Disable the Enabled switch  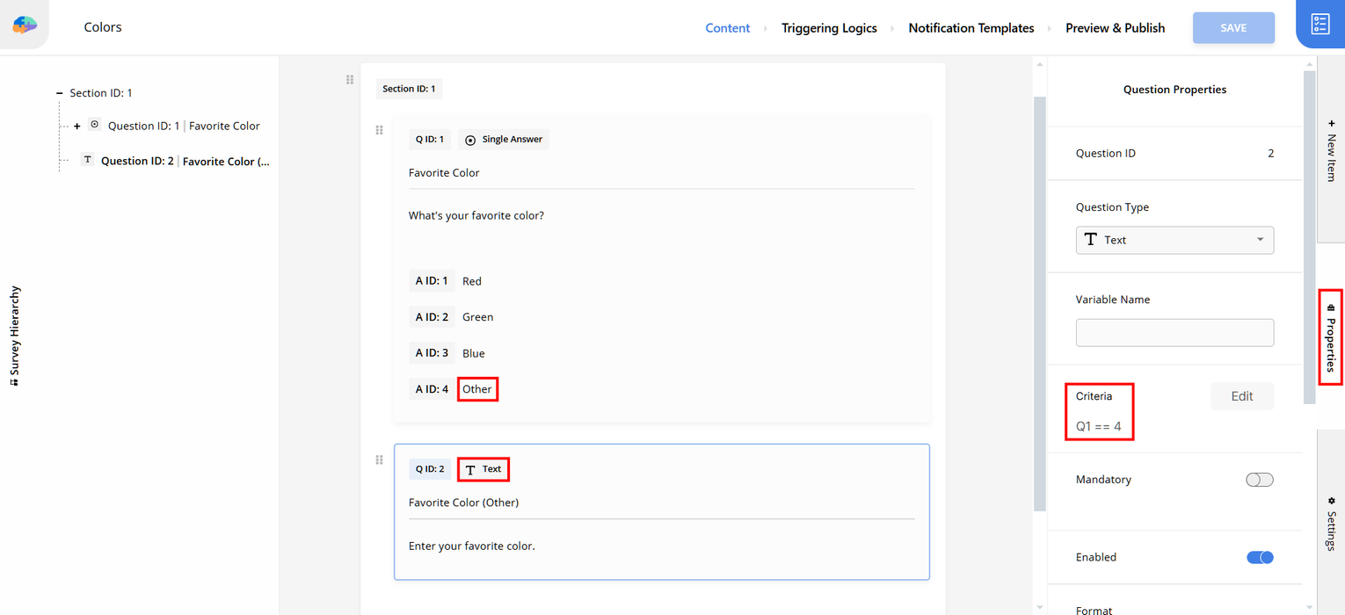[x=1259, y=557]
